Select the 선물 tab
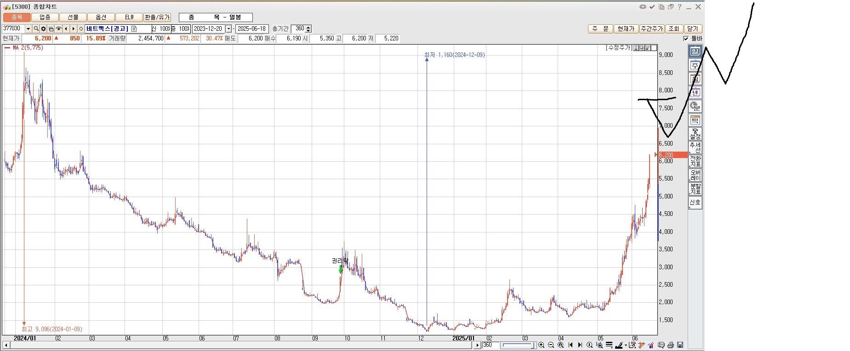The height and width of the screenshot is (351, 850). pyautogui.click(x=73, y=17)
